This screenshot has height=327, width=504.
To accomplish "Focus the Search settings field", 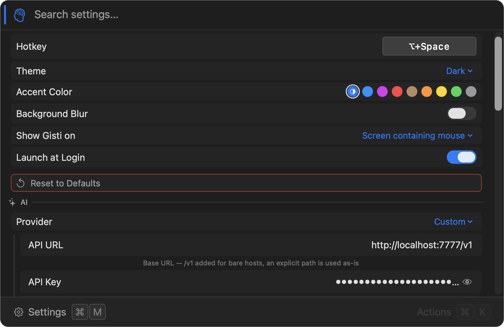I will 76,14.
